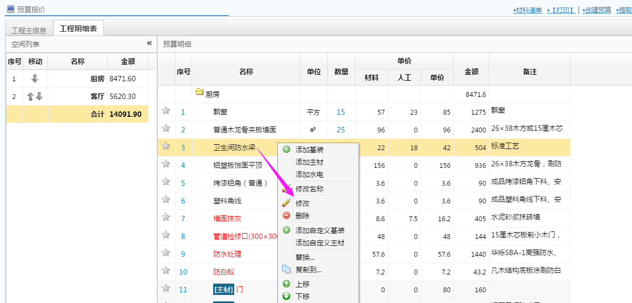The image size is (632, 303).
Task: Click green 下移 move-down icon
Action: (x=286, y=296)
